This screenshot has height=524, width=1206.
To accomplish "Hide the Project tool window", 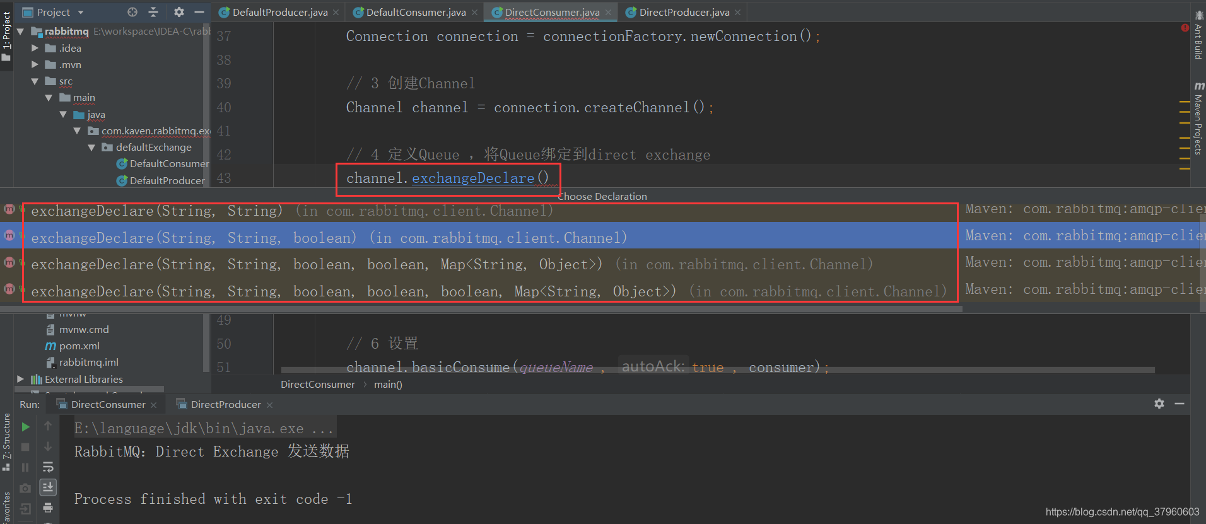I will pyautogui.click(x=199, y=12).
